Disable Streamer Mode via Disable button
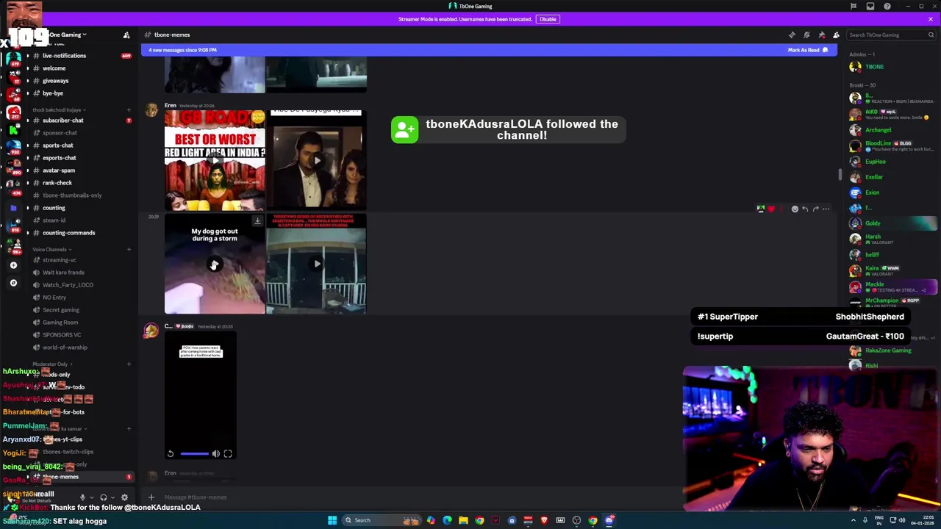The width and height of the screenshot is (941, 529). 548,19
